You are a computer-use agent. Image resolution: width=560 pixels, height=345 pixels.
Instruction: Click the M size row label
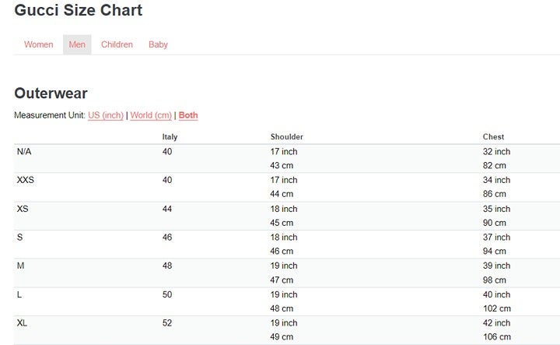tap(20, 266)
